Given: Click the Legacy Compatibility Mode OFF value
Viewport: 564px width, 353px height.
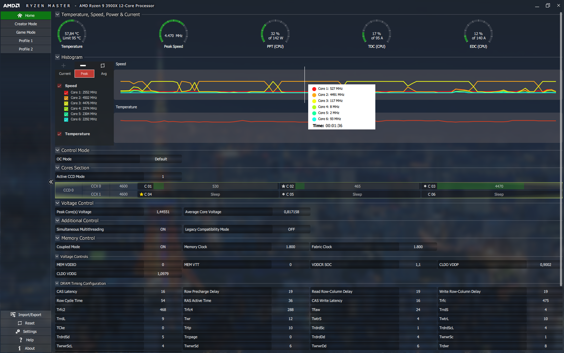Looking at the screenshot, I should pyautogui.click(x=291, y=229).
